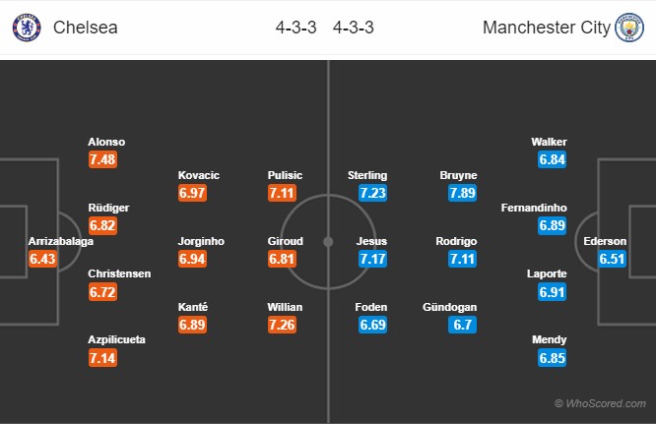This screenshot has height=424, width=656.
Task: Select Willian's 7.26 rating badge
Action: click(283, 325)
